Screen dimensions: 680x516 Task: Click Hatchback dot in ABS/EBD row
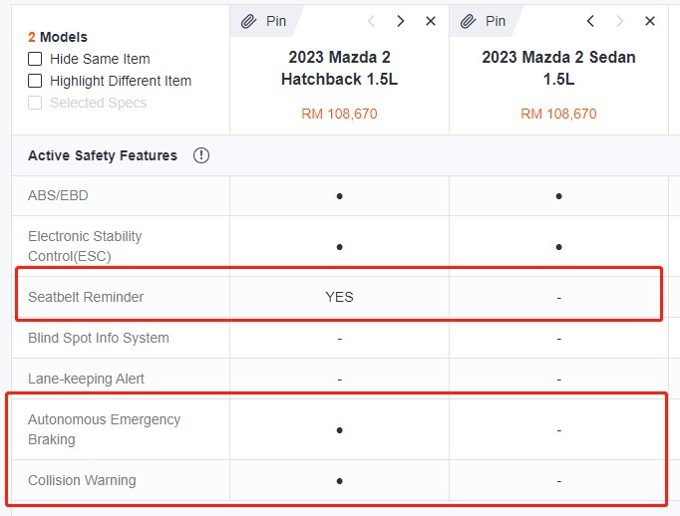click(340, 196)
